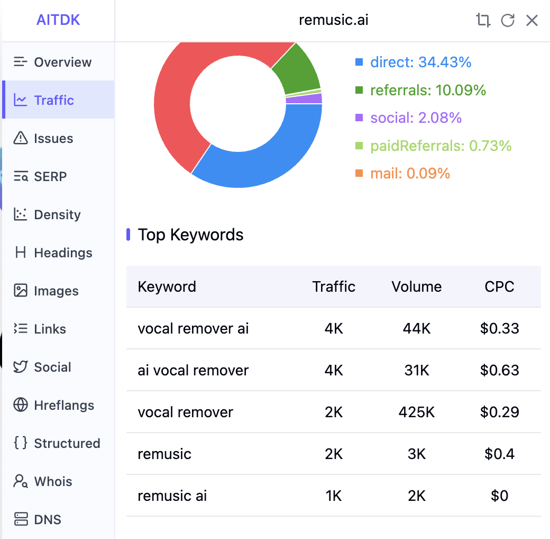Viewport: 550px width, 539px height.
Task: Click the Social Twitter bird icon
Action: point(21,367)
